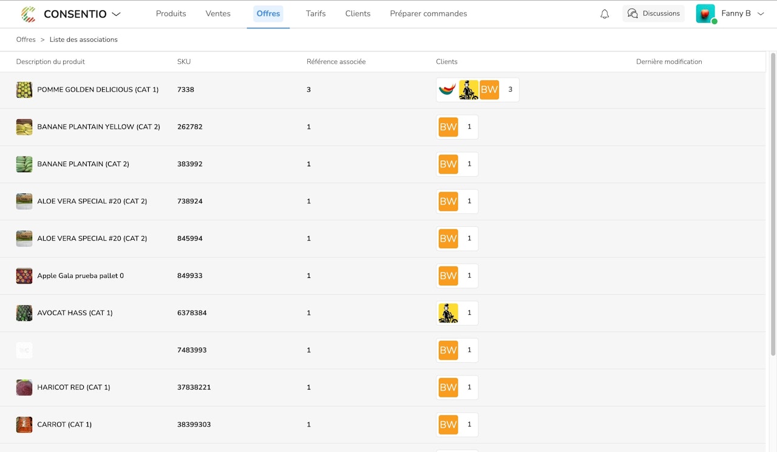Expand the CONSENTIO workspace dropdown chevron

tap(117, 14)
